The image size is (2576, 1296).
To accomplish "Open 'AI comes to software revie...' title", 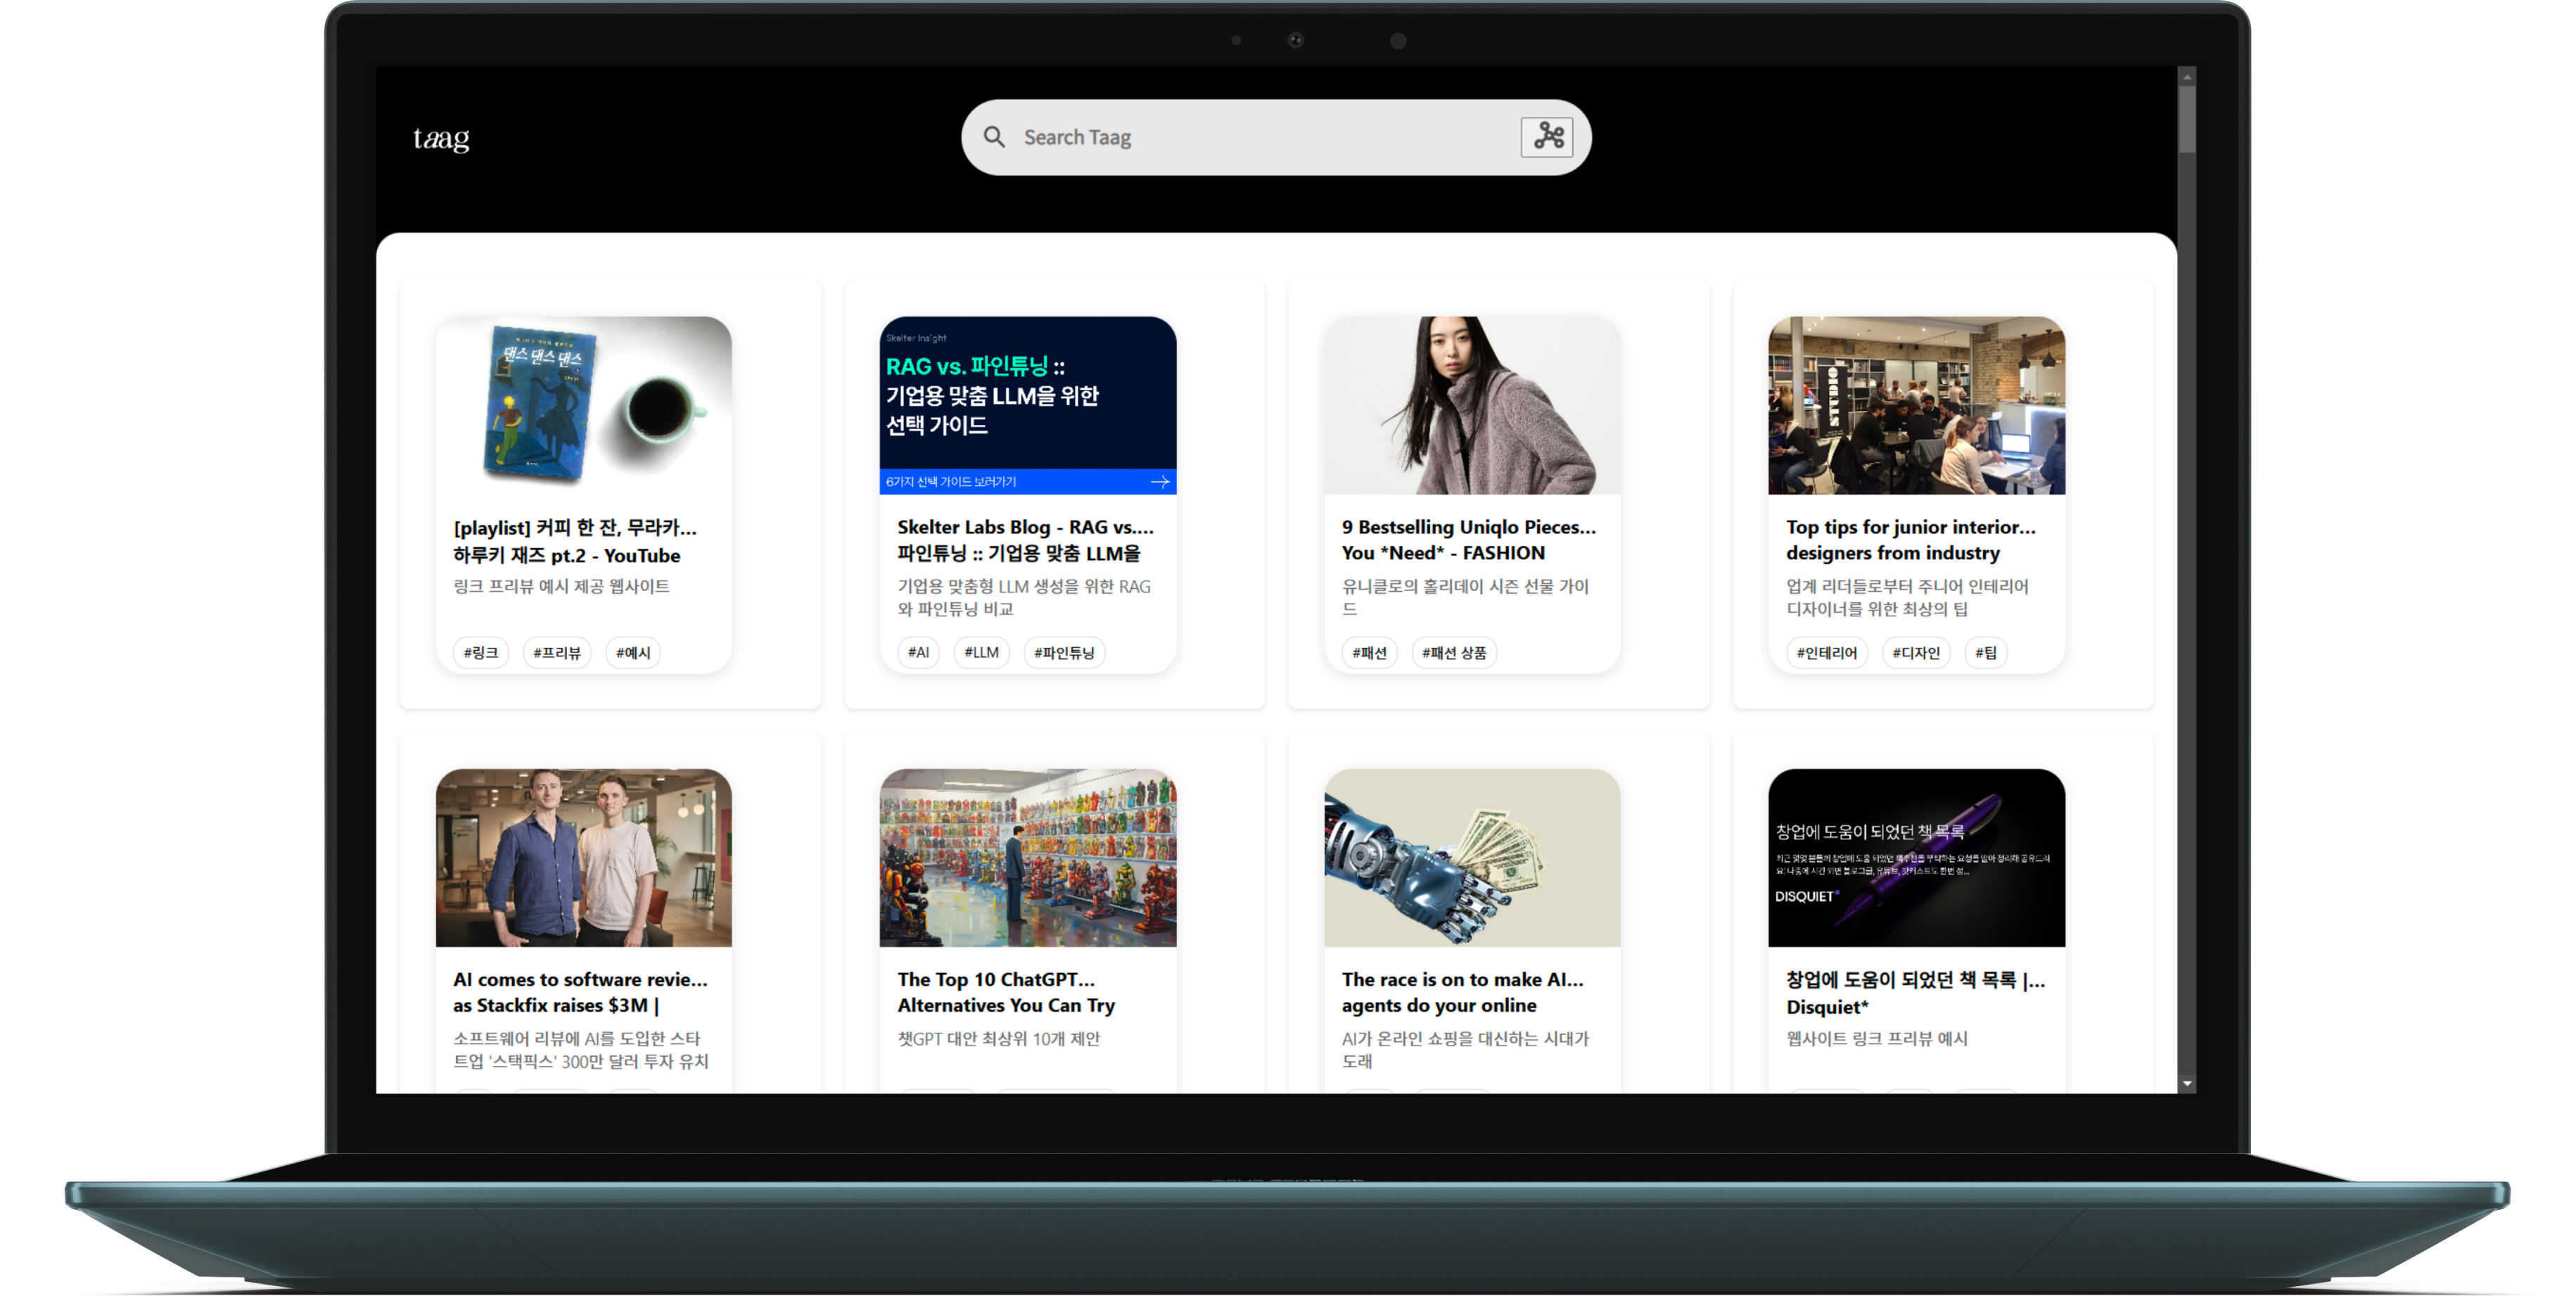I will pos(580,992).
